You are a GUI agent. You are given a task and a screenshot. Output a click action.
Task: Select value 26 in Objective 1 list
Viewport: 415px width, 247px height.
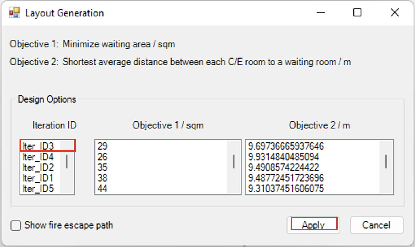[102, 157]
